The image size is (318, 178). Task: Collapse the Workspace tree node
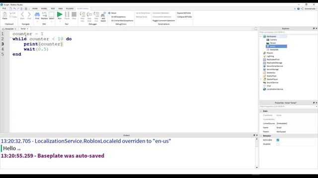[261, 37]
